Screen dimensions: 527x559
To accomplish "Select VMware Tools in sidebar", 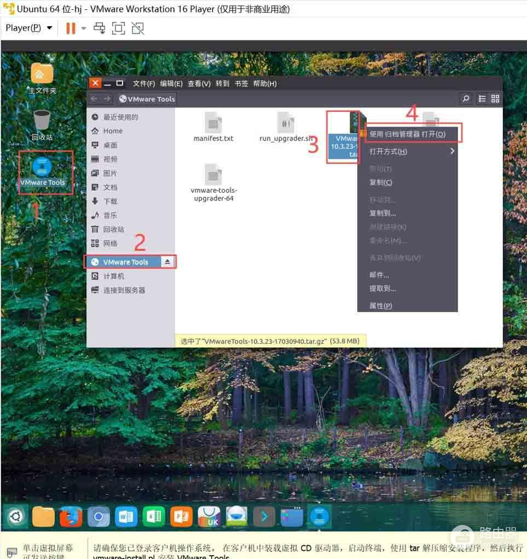I will click(123, 262).
